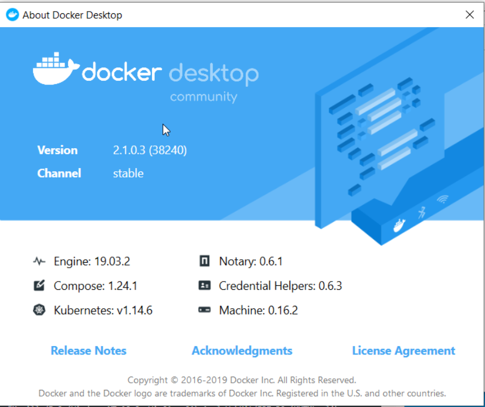Click the Compose pencil icon
Image resolution: width=485 pixels, height=407 pixels.
pos(39,286)
